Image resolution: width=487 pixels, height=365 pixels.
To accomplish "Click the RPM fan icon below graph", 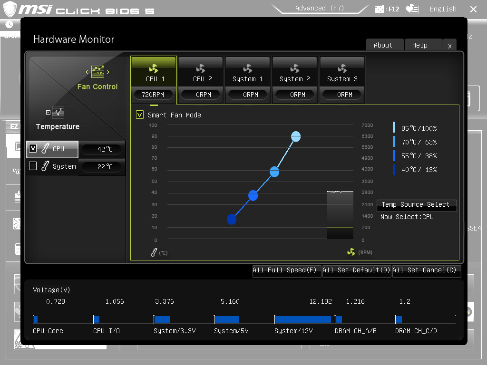I will 351,252.
